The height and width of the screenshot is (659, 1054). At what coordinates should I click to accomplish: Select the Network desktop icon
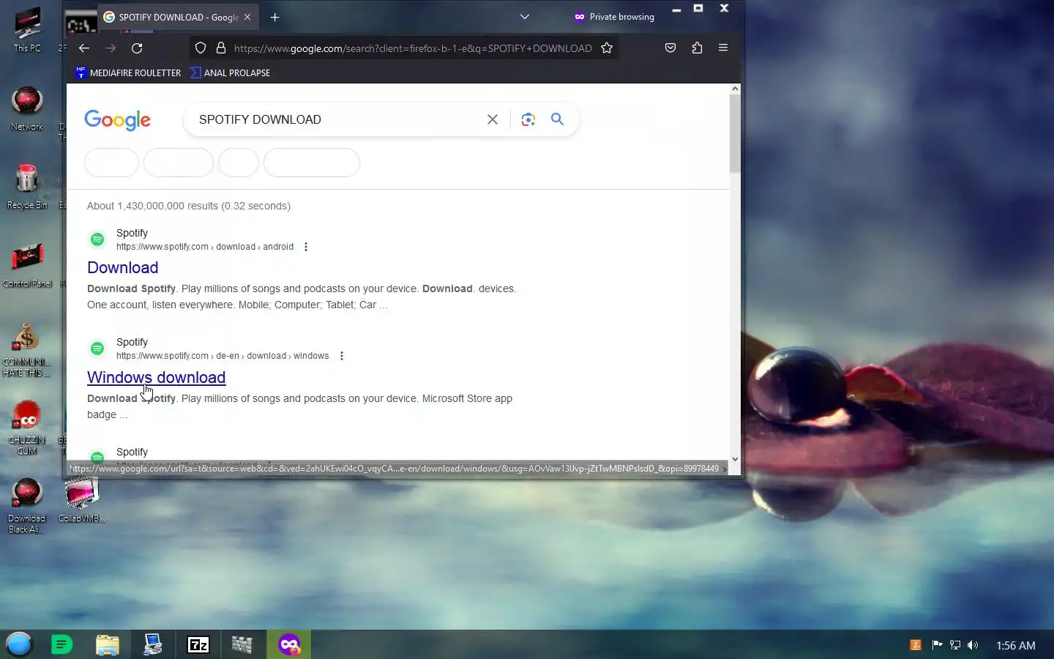pyautogui.click(x=27, y=108)
